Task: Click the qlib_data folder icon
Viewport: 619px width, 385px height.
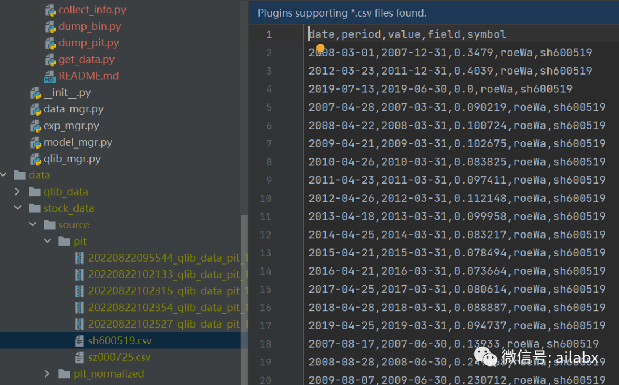Action: 35,192
